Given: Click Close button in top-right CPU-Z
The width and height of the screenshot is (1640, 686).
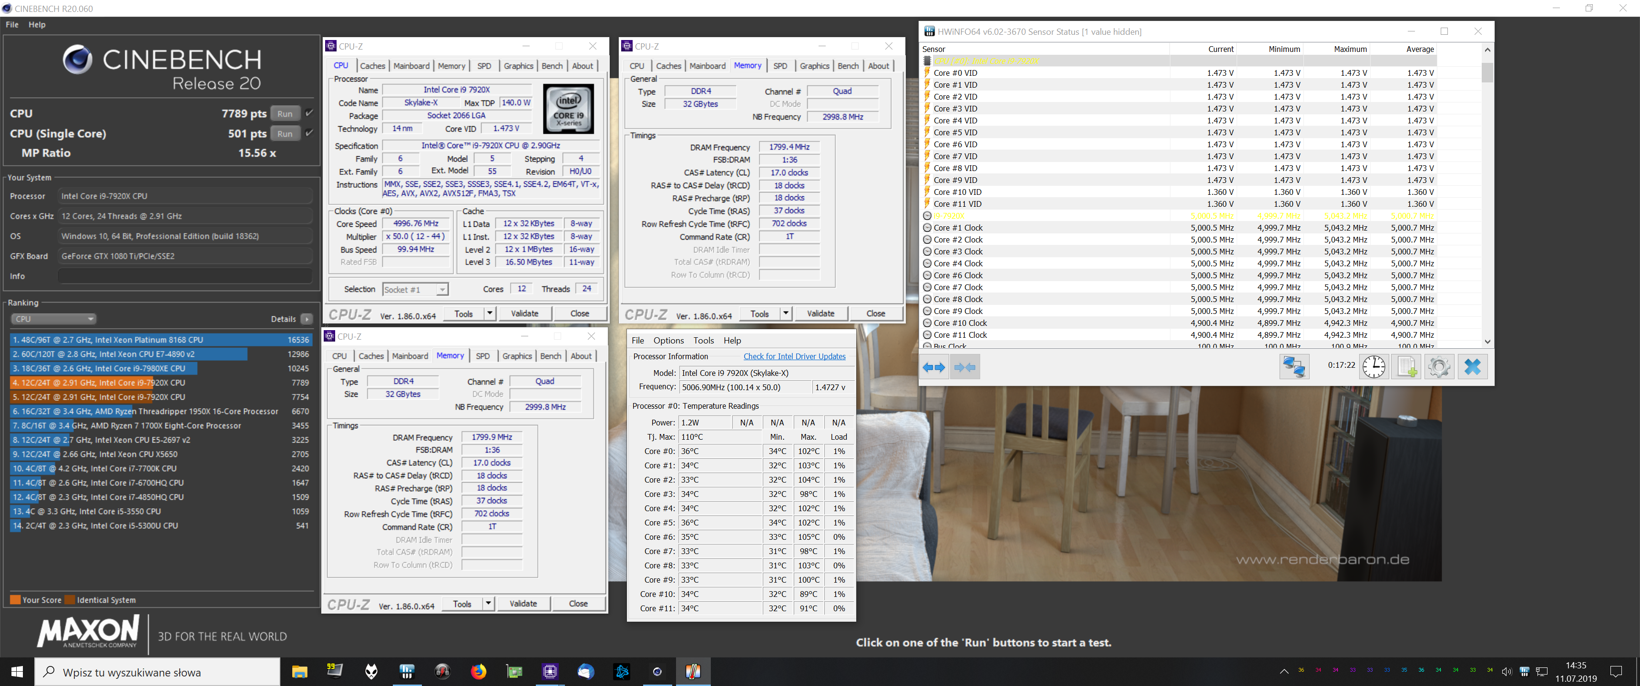Looking at the screenshot, I should (x=875, y=313).
